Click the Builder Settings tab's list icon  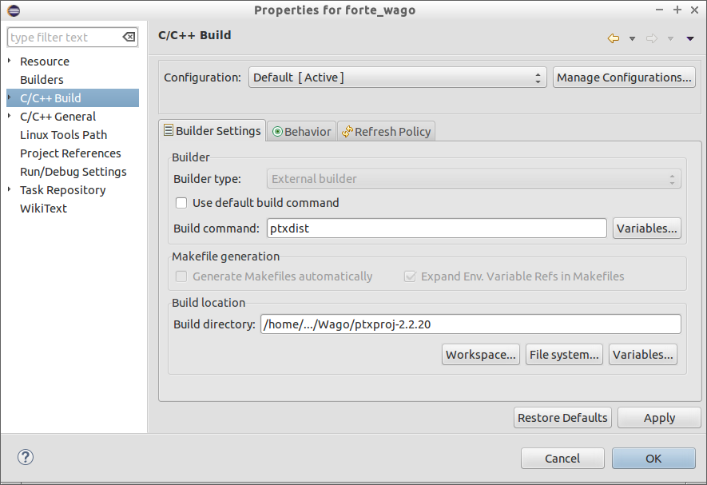169,130
